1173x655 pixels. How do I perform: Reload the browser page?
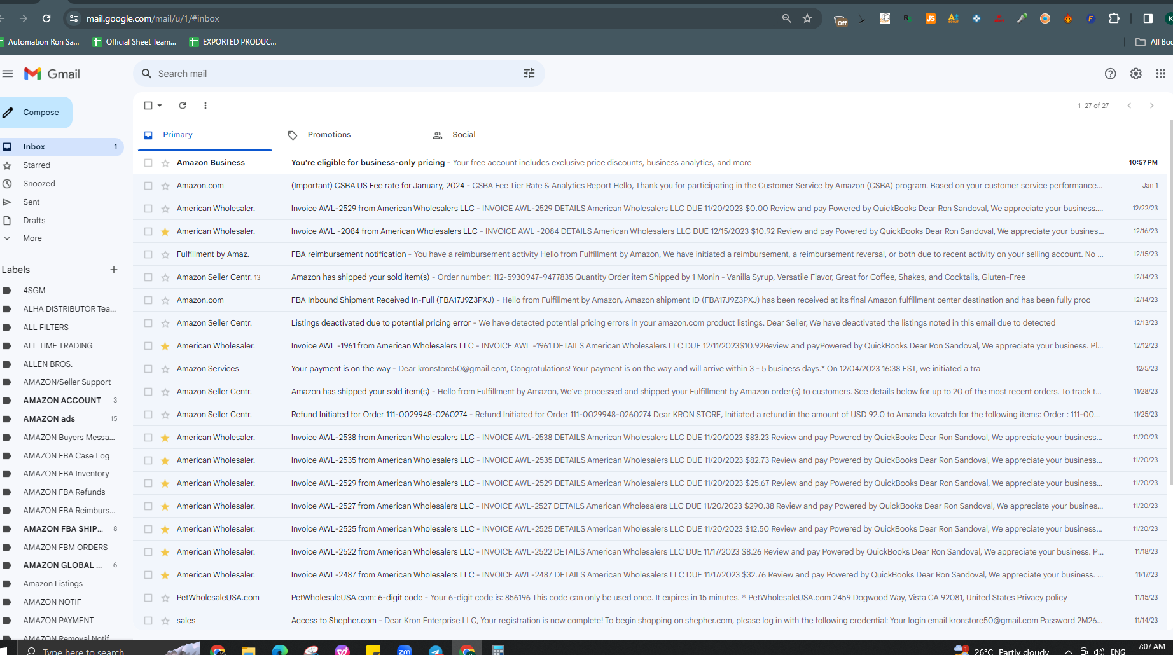(x=46, y=18)
